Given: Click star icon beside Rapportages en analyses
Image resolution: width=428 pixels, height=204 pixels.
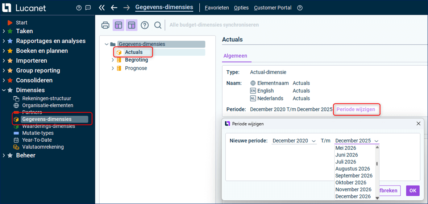Looking at the screenshot, I should [10, 41].
